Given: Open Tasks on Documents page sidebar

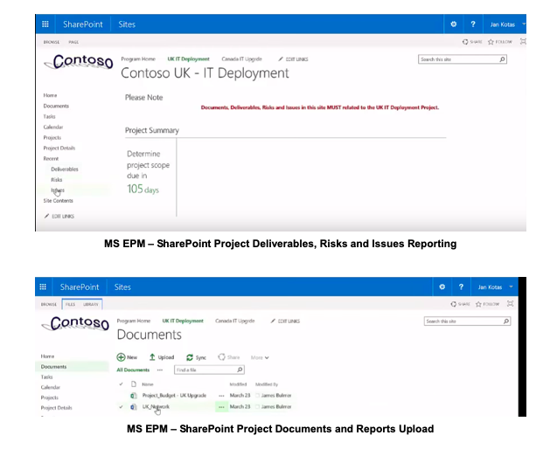Looking at the screenshot, I should coord(46,377).
